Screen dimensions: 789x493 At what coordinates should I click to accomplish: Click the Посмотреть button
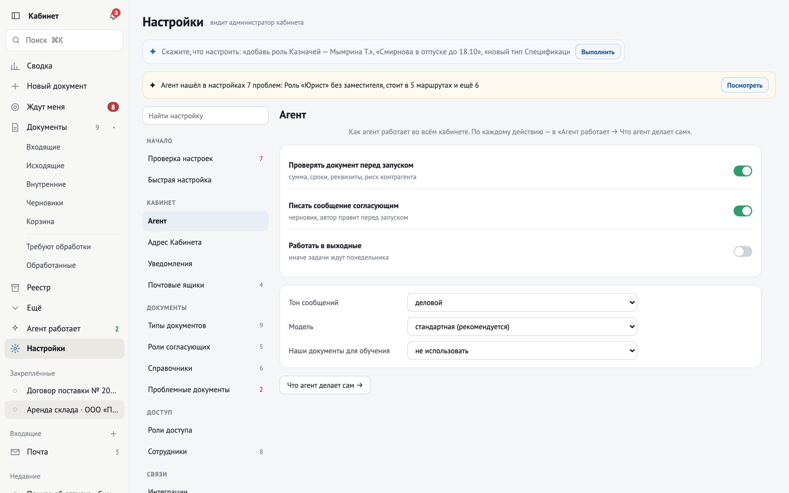pyautogui.click(x=744, y=85)
